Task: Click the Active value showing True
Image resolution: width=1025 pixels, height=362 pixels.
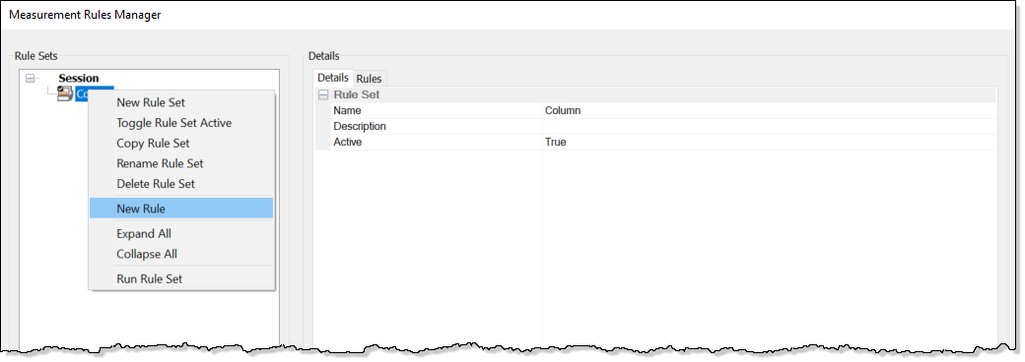Action: 769,143
